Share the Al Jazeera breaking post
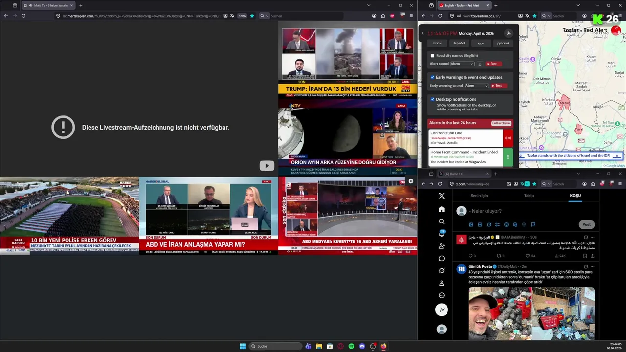626x352 pixels. 592,256
